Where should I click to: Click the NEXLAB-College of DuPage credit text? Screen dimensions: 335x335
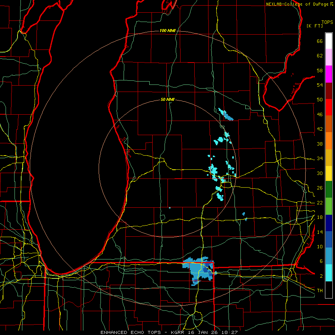(x=299, y=4)
